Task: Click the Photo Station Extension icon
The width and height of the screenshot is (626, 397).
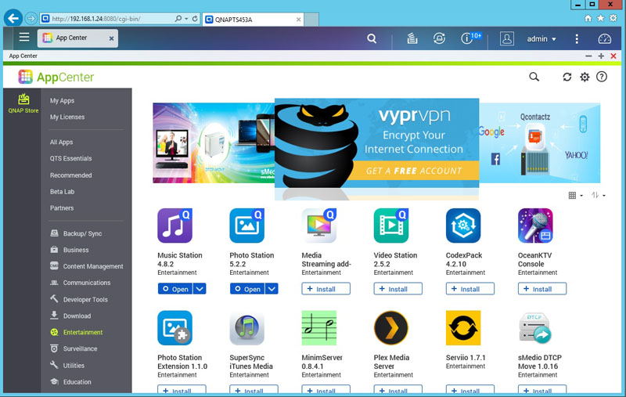Action: pyautogui.click(x=174, y=328)
